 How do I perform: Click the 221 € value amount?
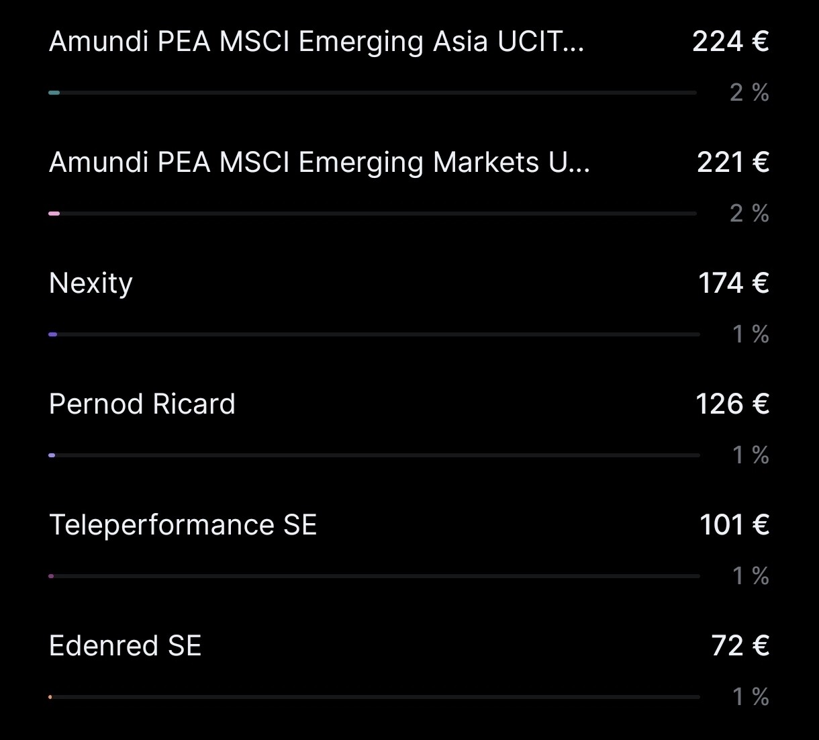pyautogui.click(x=732, y=163)
